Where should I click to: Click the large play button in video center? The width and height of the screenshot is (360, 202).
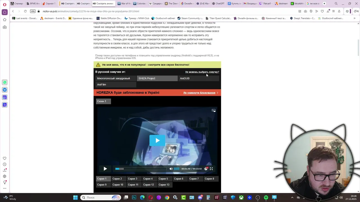157,140
